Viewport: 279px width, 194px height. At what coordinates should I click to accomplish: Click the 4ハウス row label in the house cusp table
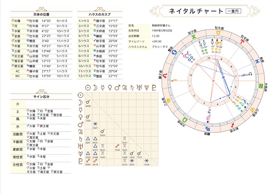(84, 36)
